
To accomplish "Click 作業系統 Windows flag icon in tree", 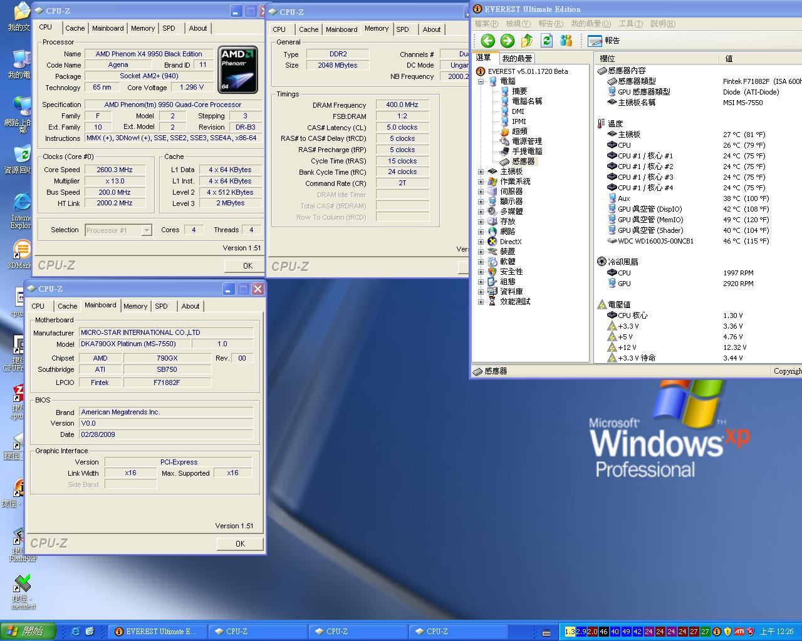I will tap(492, 182).
